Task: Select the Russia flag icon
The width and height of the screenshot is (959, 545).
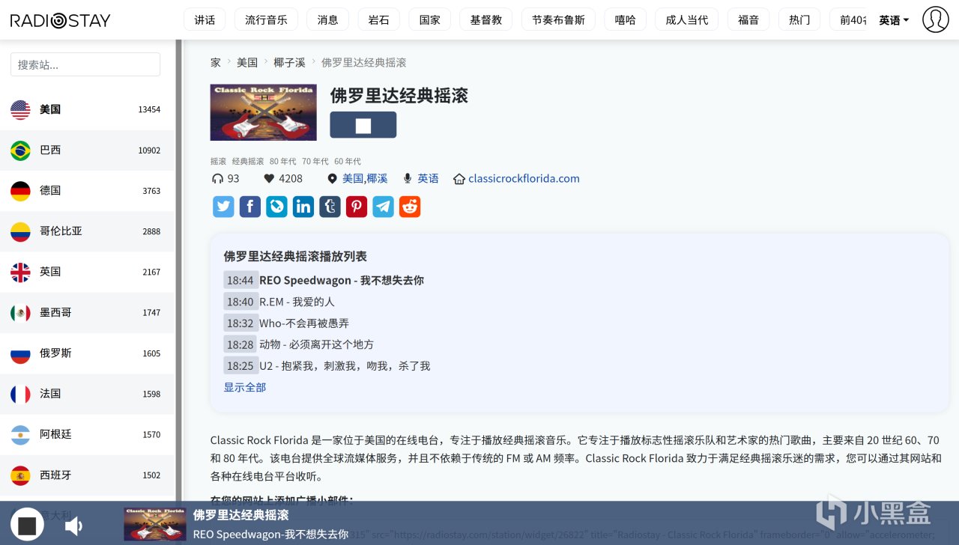Action: [20, 353]
